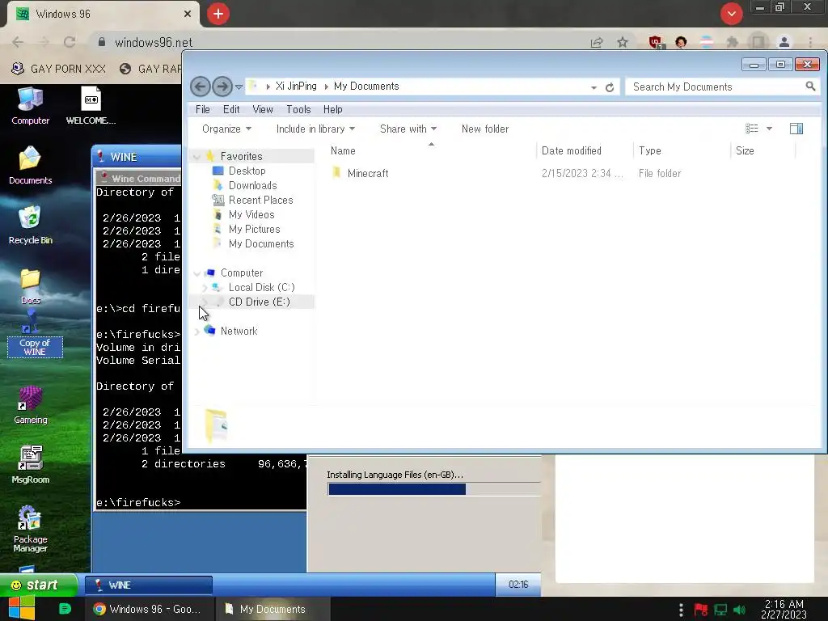The image size is (828, 621).
Task: Open the Edit menu
Action: (231, 109)
